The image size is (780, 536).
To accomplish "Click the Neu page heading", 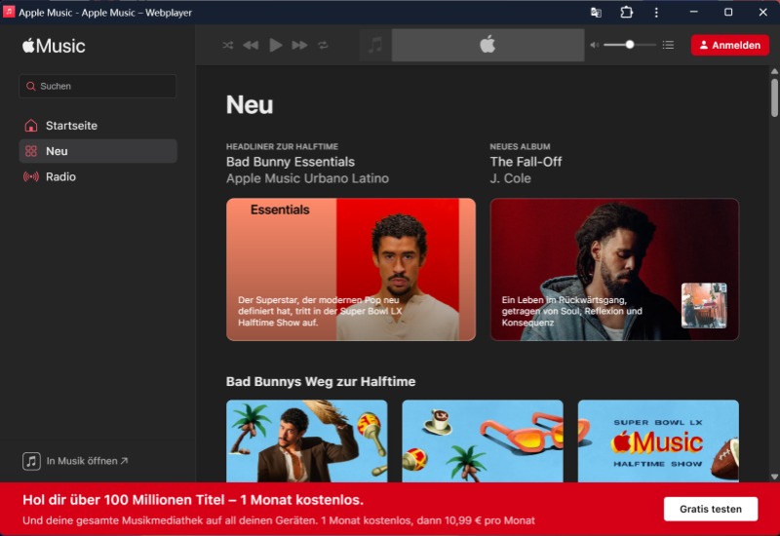I will point(250,105).
